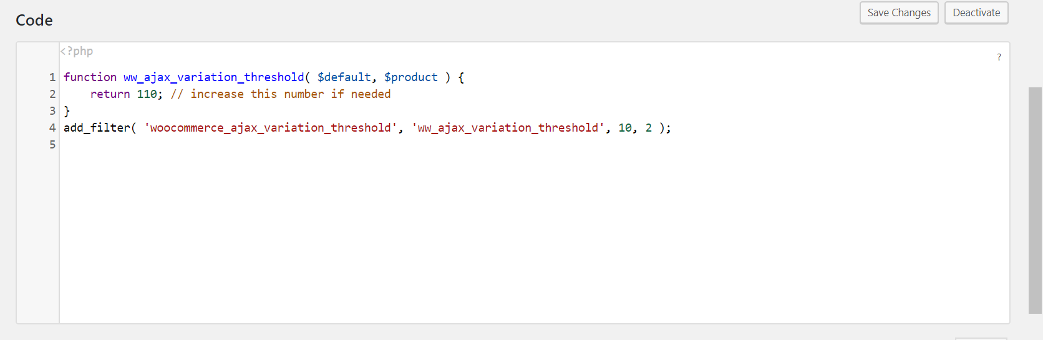1043x340 pixels.
Task: Click the 'ww_ajax_variation_threshold' string on line 4
Action: click(508, 128)
